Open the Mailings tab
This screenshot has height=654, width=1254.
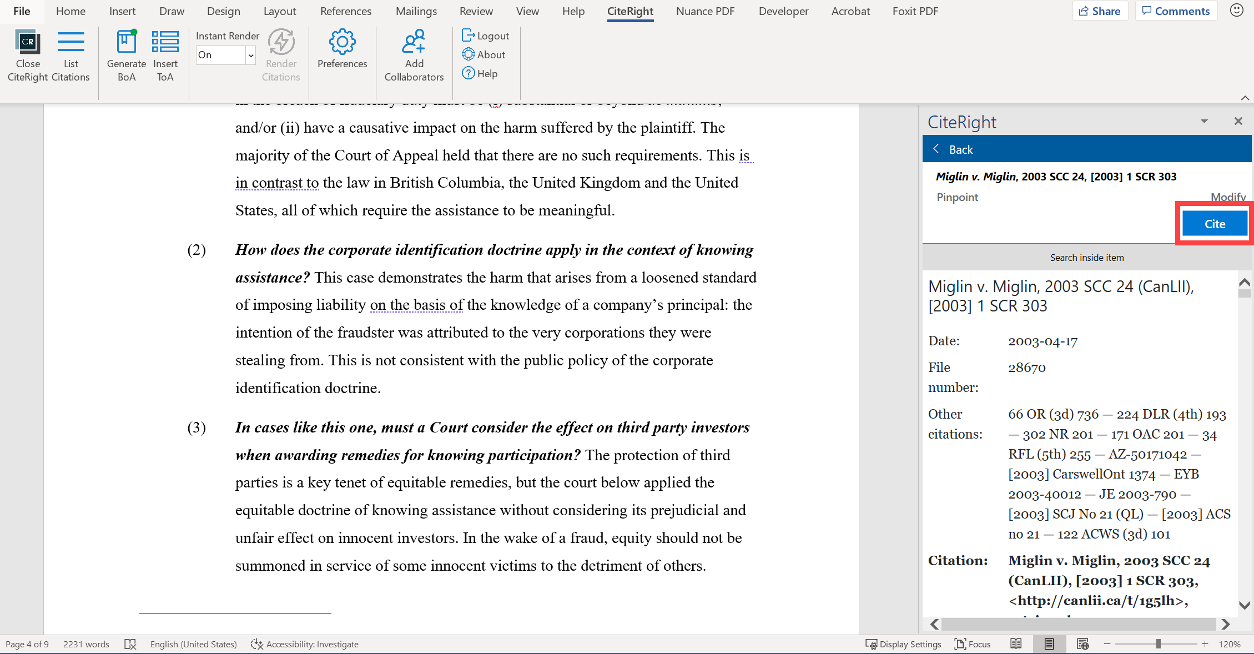[x=416, y=11]
